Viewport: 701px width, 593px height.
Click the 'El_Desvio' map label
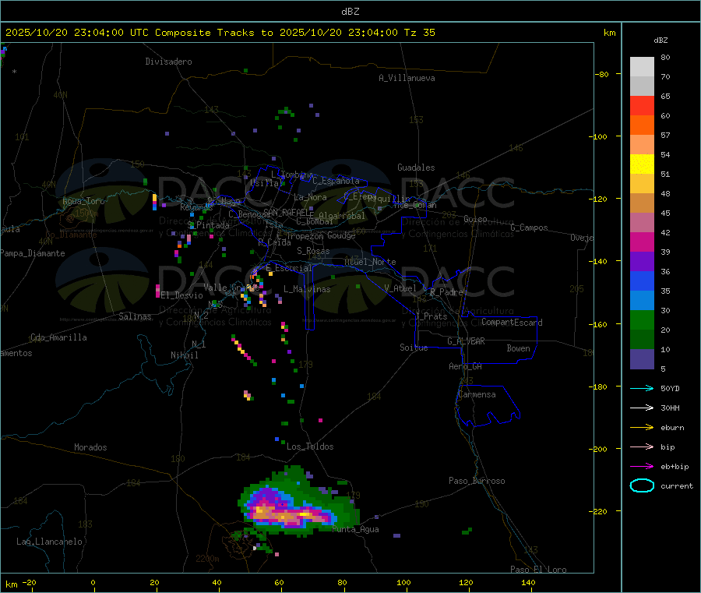182,295
